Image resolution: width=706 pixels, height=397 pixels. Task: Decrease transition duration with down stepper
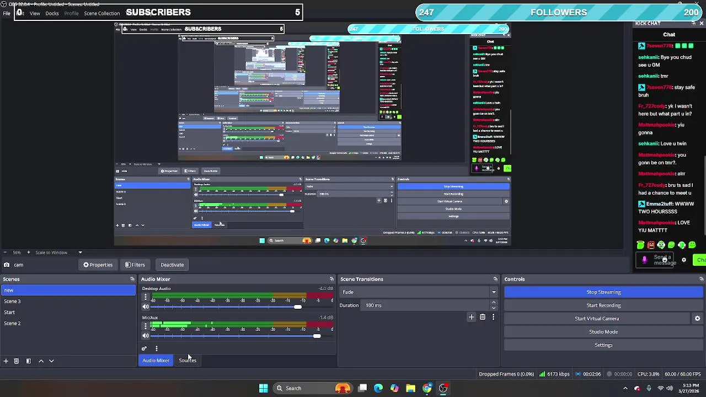coord(494,308)
